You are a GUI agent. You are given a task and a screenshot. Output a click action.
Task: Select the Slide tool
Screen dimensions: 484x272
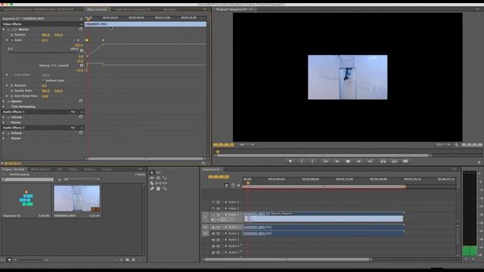tap(165, 183)
